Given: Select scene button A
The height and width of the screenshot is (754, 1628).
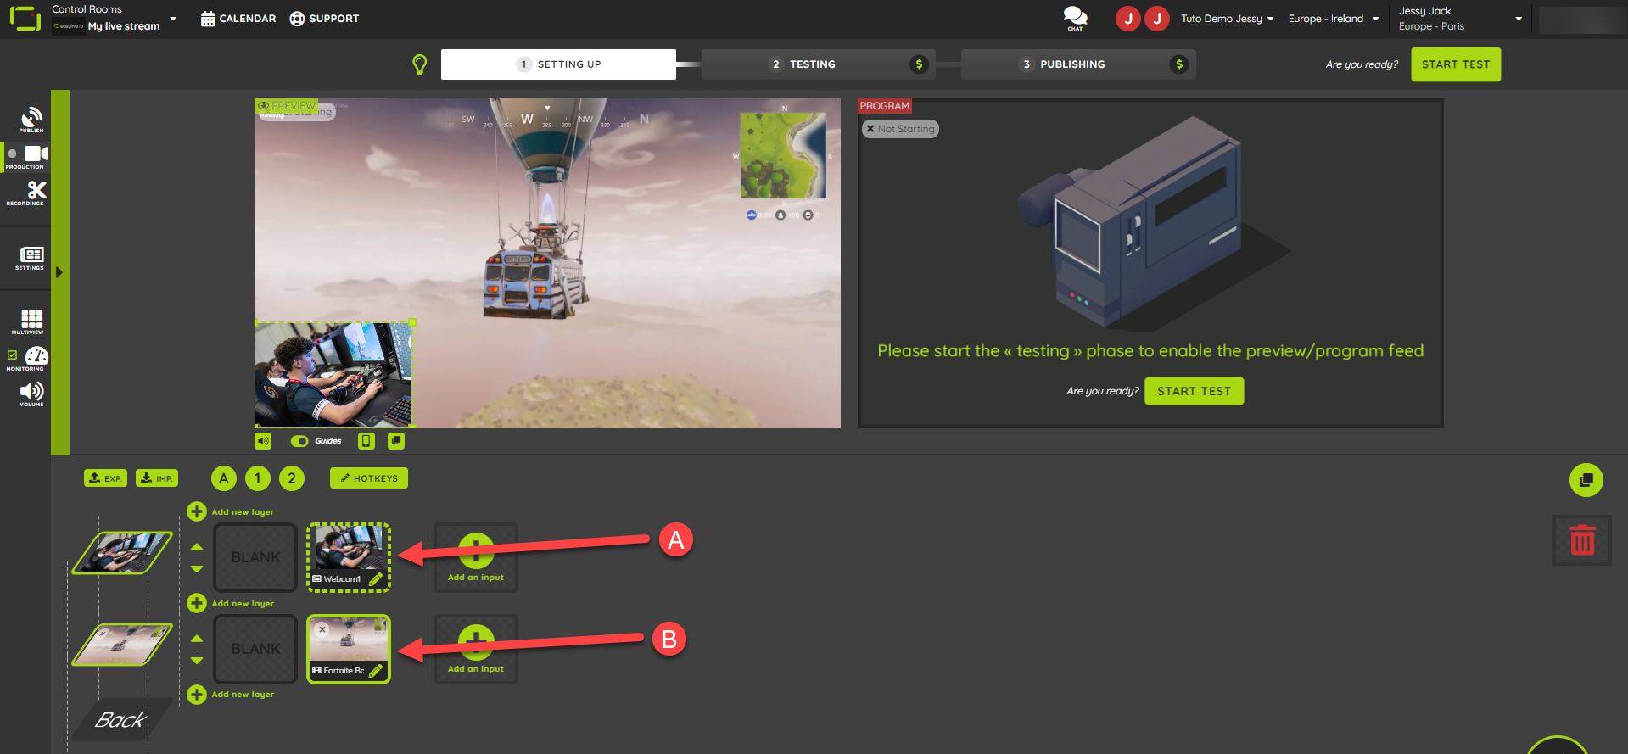Looking at the screenshot, I should (224, 478).
